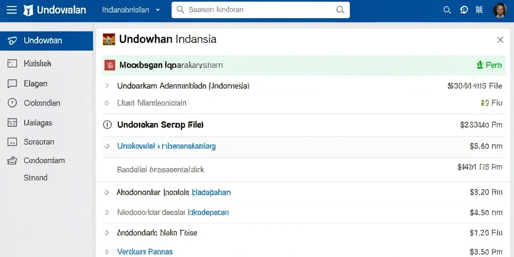This screenshot has height=257, width=514.
Task: Expand the Unskowrieh row chevron
Action: (x=107, y=146)
